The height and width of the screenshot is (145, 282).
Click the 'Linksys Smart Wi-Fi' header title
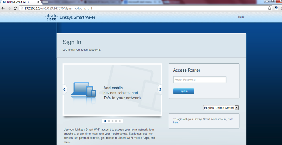point(77,17)
